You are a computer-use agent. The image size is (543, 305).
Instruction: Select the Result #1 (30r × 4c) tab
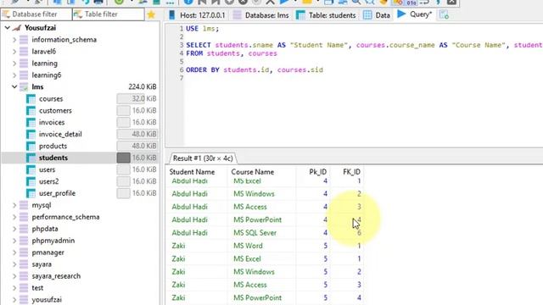pos(203,158)
